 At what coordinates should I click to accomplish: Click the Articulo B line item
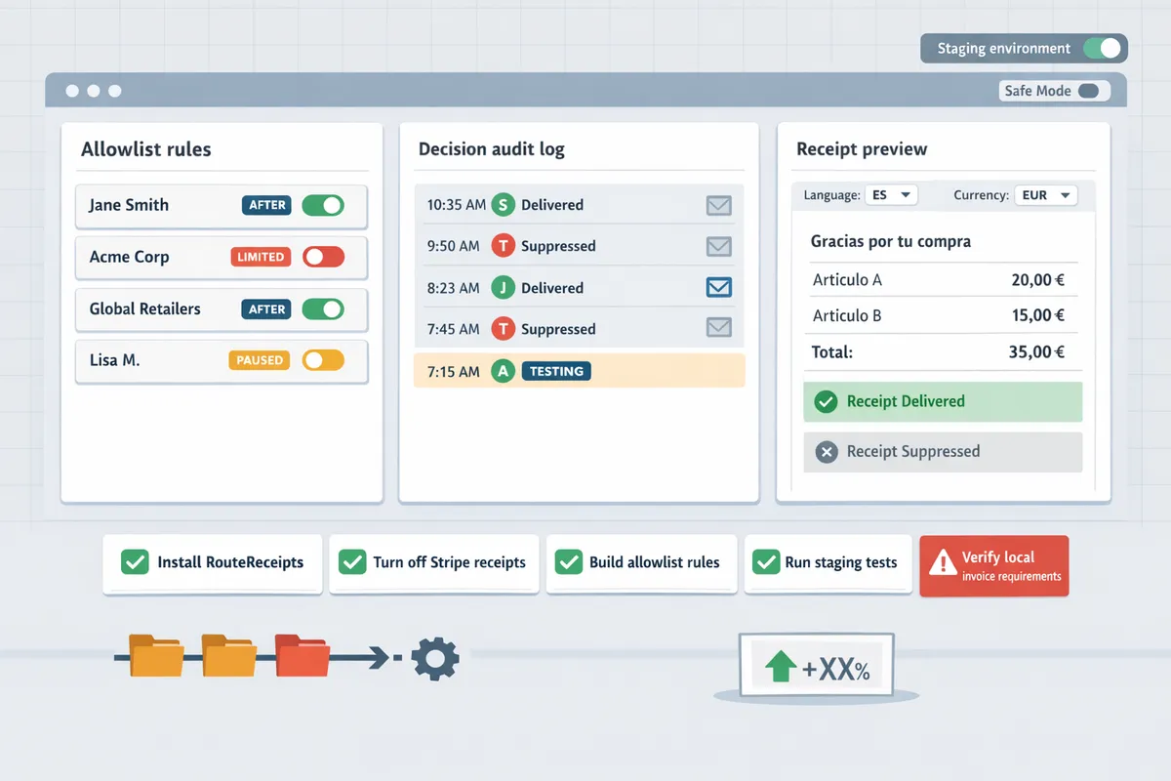tap(847, 315)
